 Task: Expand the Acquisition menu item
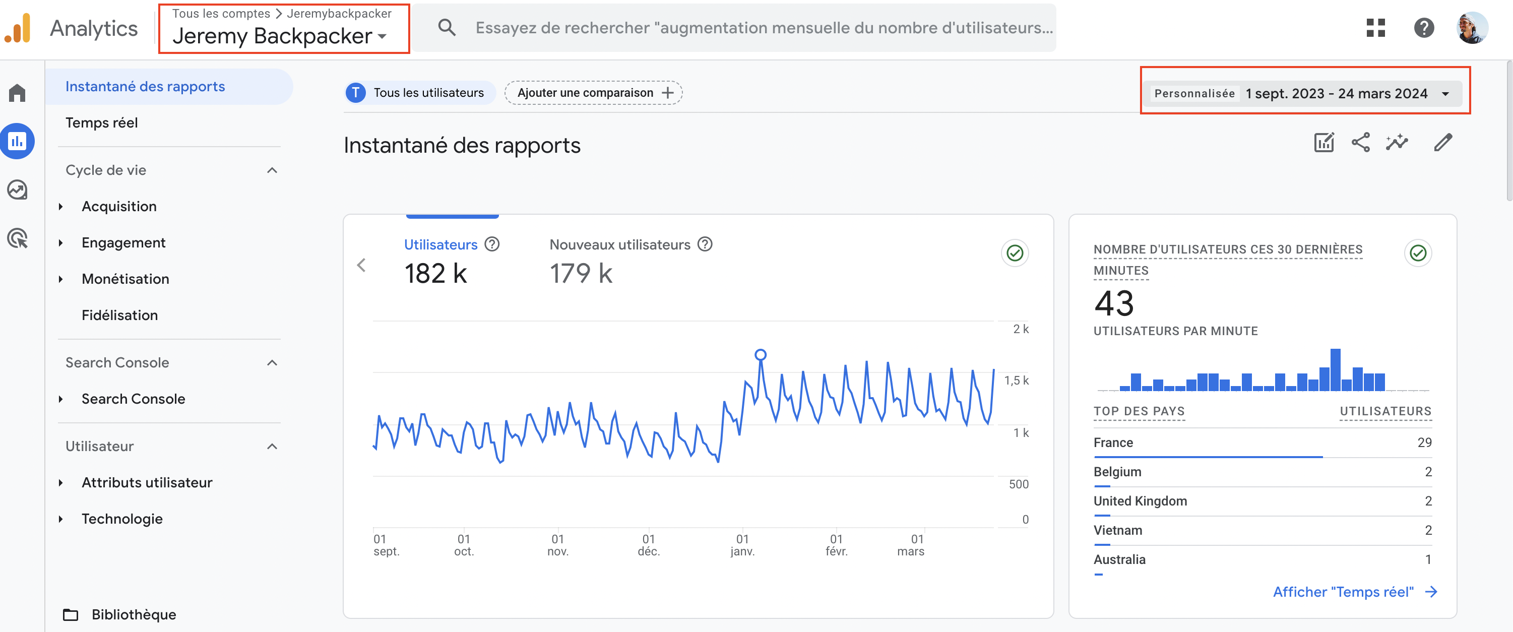point(119,207)
